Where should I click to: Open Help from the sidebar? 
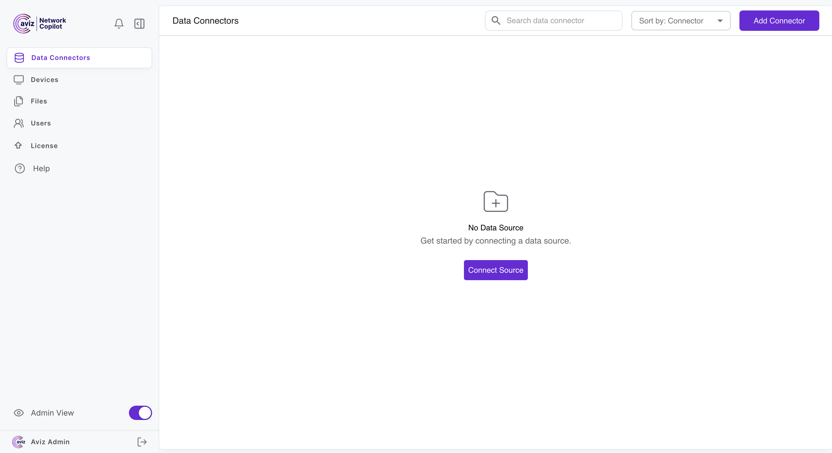(41, 168)
